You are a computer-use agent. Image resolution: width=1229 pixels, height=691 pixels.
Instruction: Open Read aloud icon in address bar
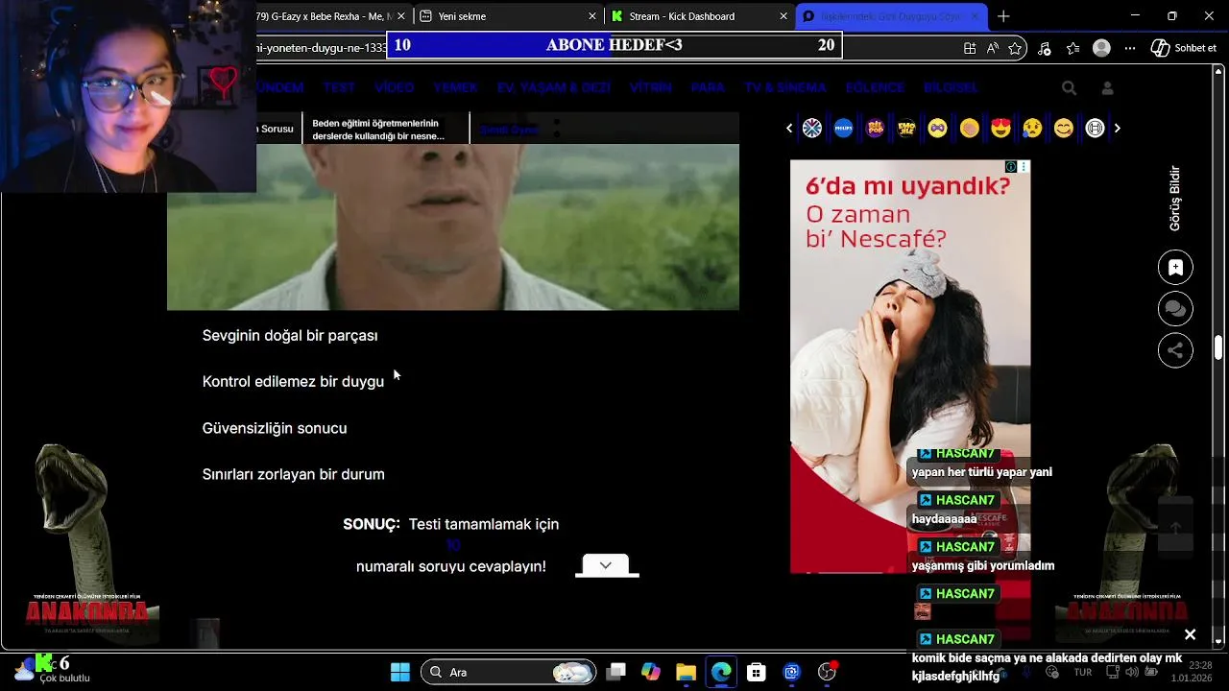tap(992, 48)
